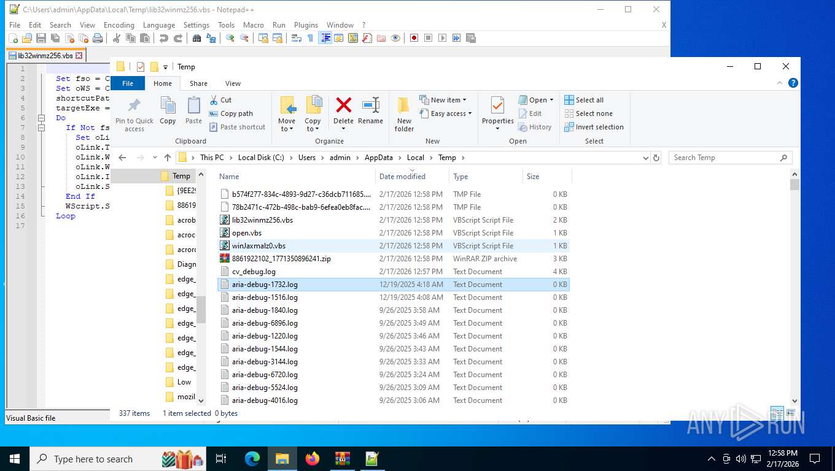Click Pin to Quick access
This screenshot has height=471, width=835.
(134, 115)
